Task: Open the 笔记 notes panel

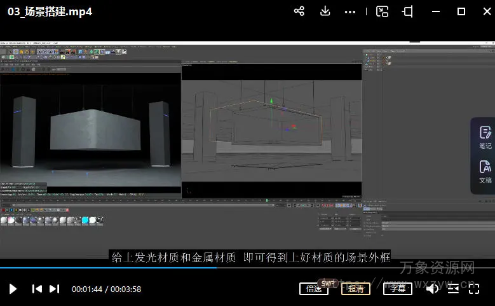Action: [x=485, y=137]
